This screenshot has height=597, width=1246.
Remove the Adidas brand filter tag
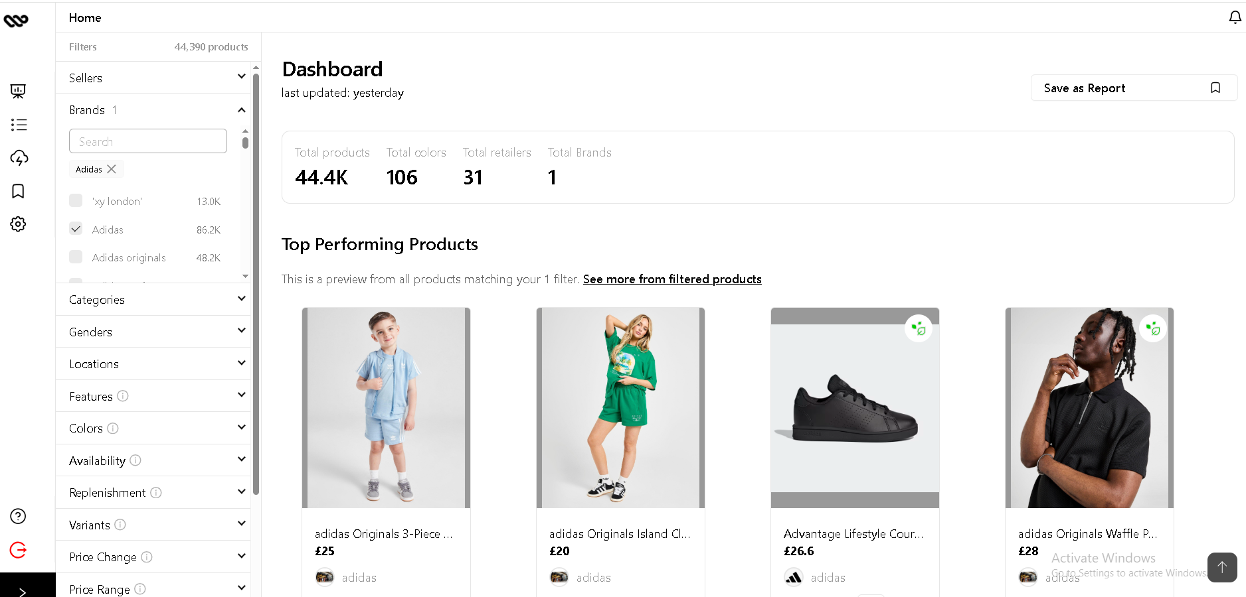coord(112,169)
